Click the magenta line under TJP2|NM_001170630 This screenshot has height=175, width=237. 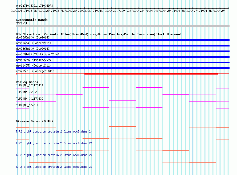pos(122,101)
